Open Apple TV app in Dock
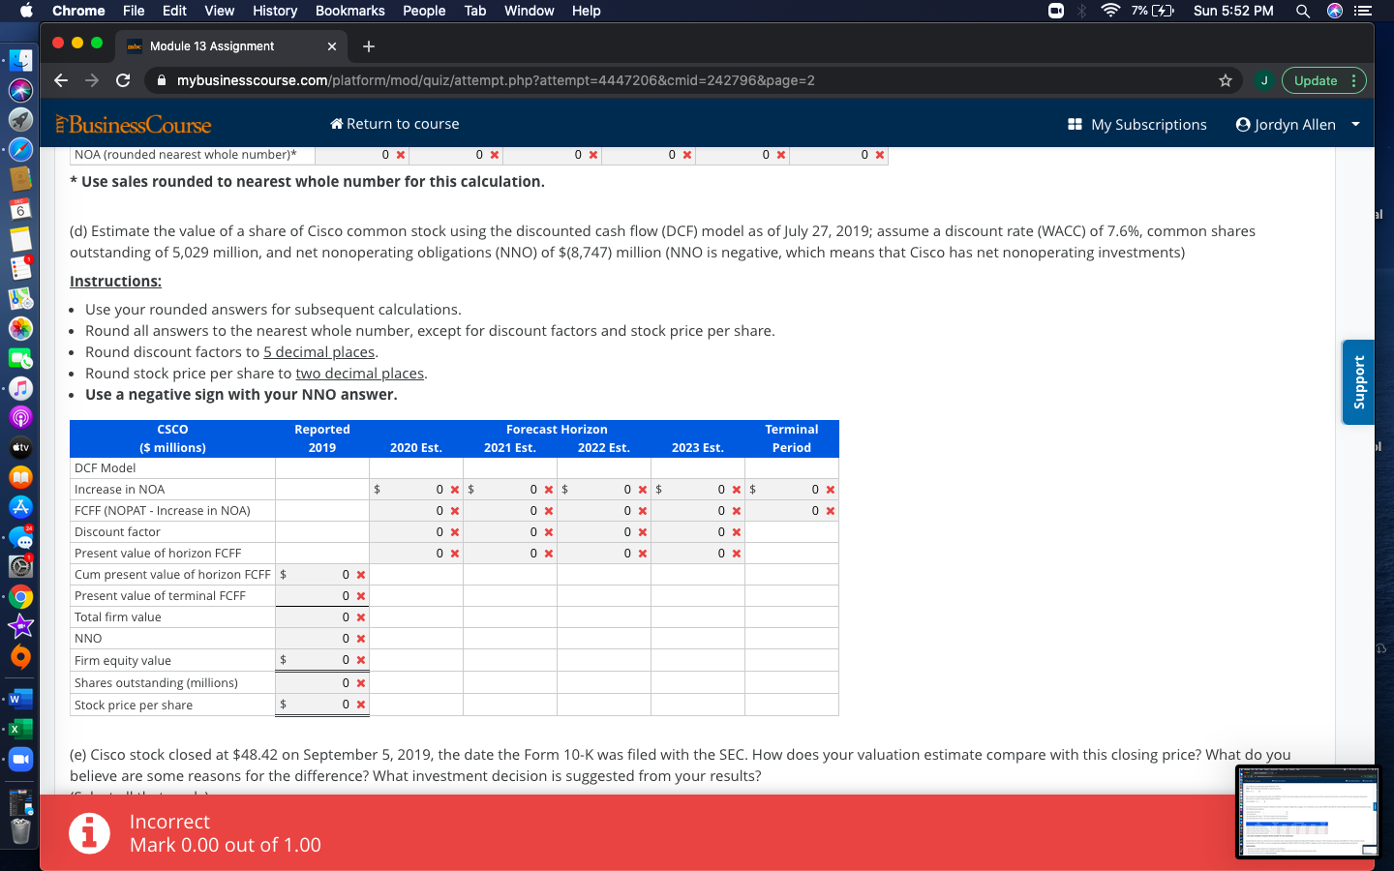 [20, 447]
